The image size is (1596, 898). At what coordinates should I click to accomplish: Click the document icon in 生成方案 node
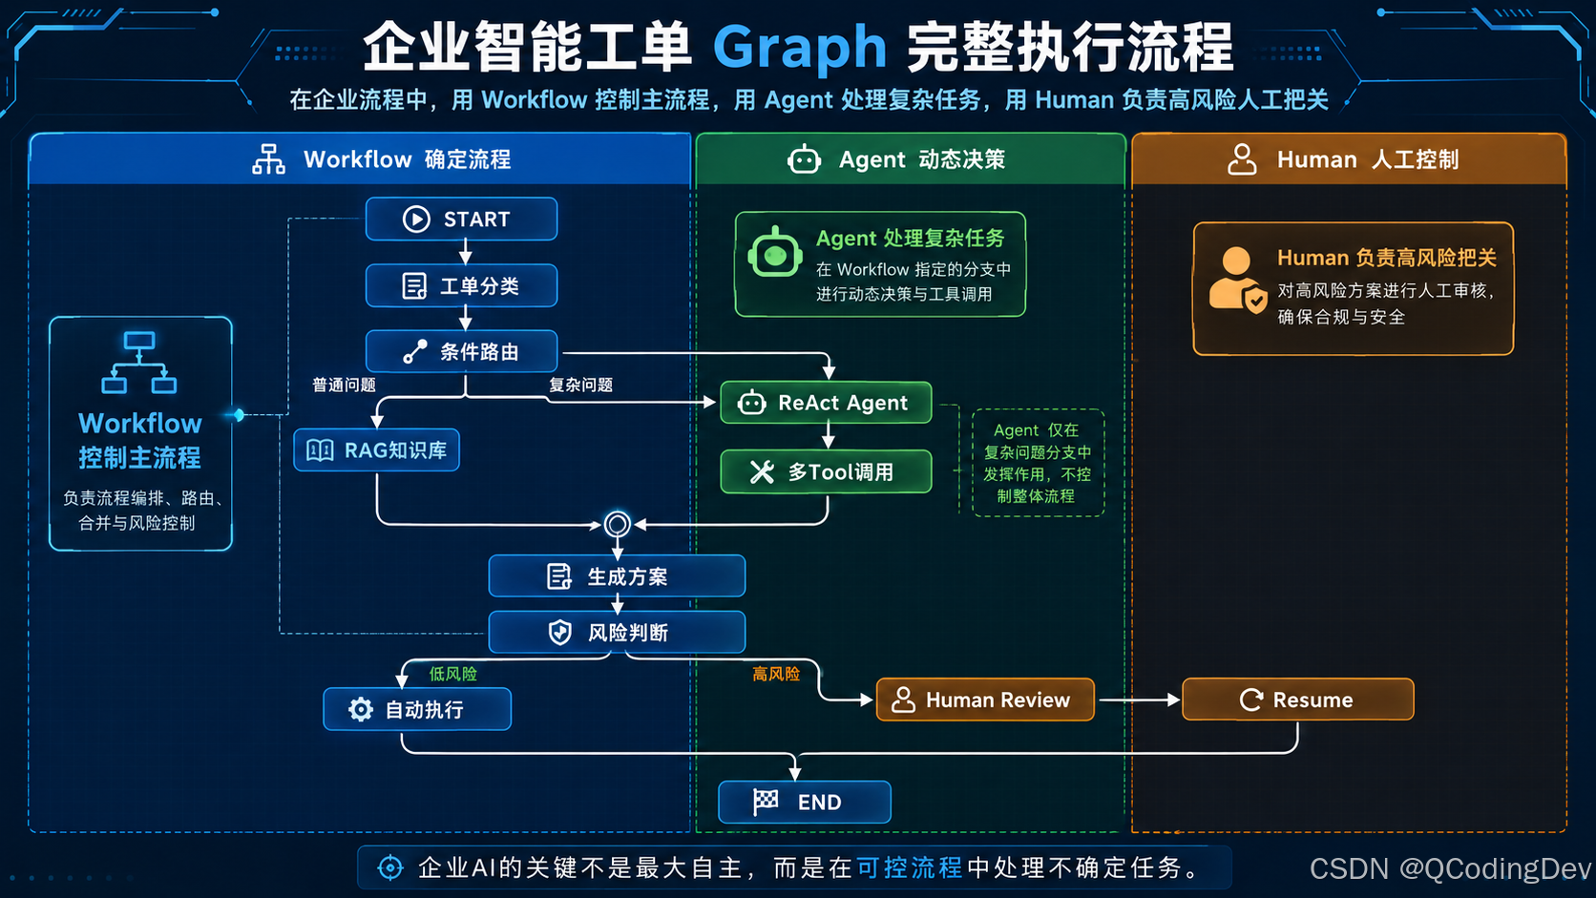tap(559, 576)
